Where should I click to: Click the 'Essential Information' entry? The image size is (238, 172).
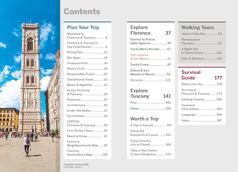(x=202, y=107)
